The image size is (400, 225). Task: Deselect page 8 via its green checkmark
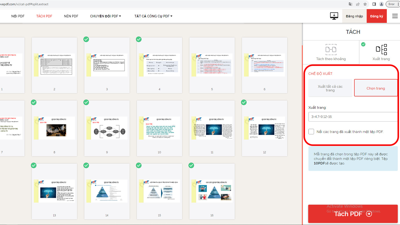click(x=34, y=102)
